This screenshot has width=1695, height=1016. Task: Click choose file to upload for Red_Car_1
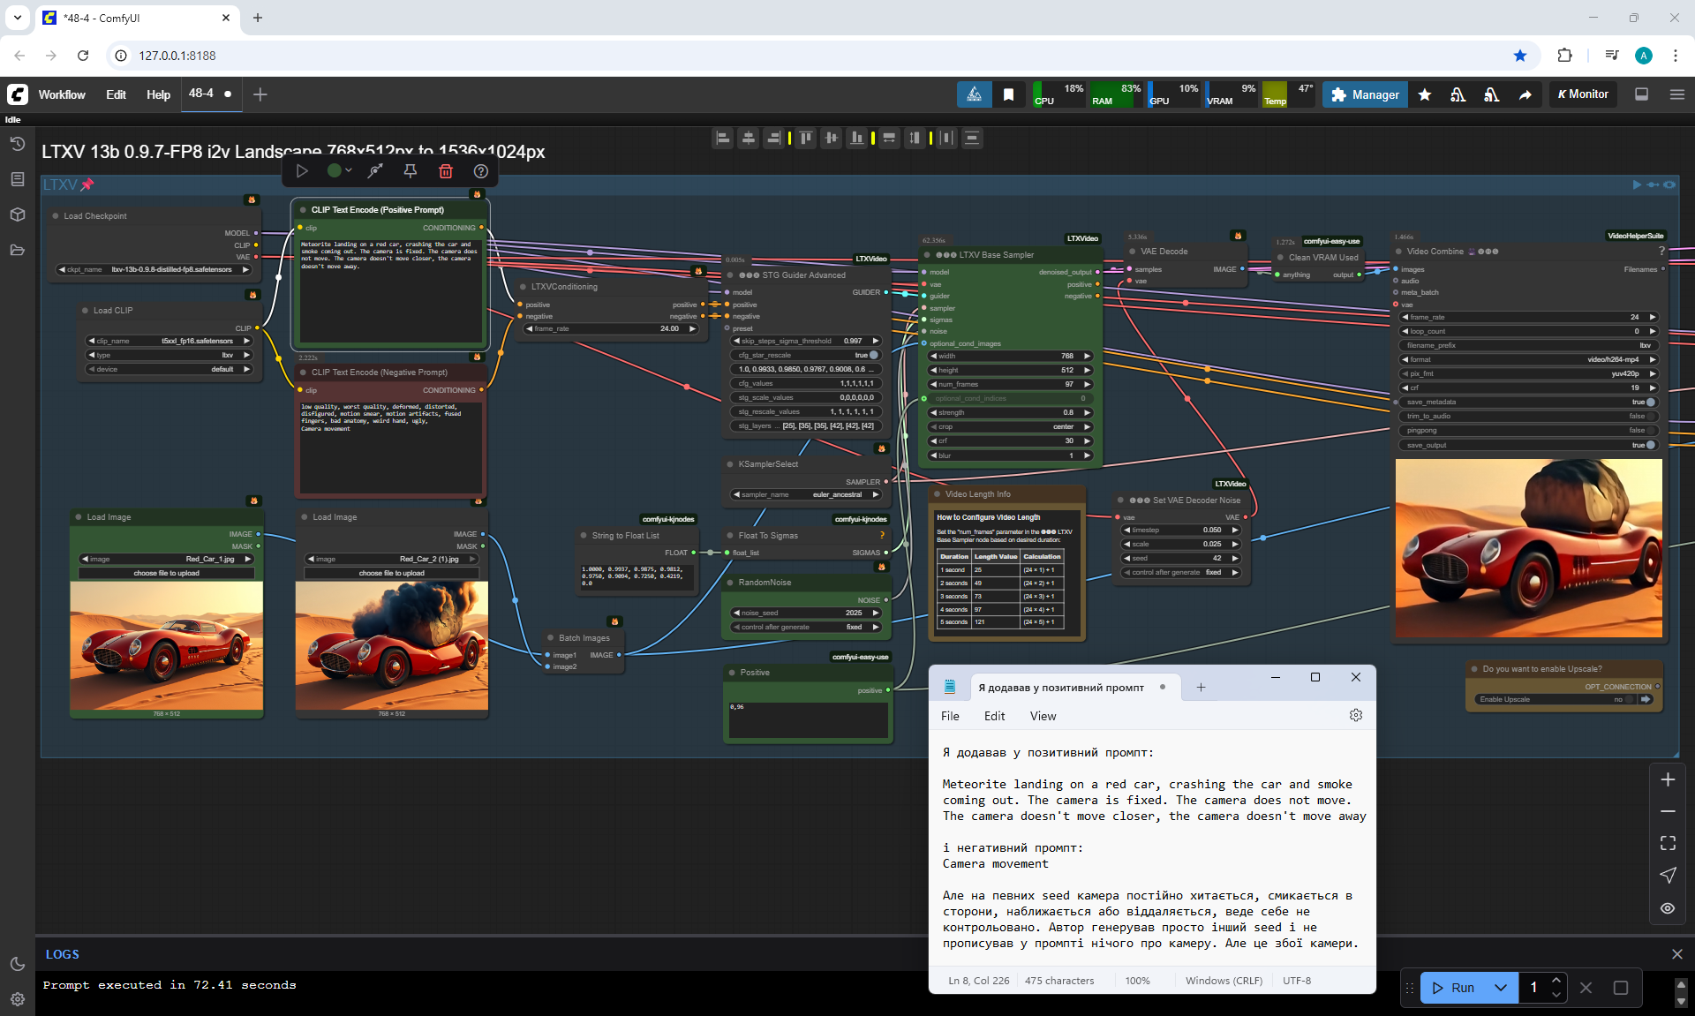coord(166,573)
